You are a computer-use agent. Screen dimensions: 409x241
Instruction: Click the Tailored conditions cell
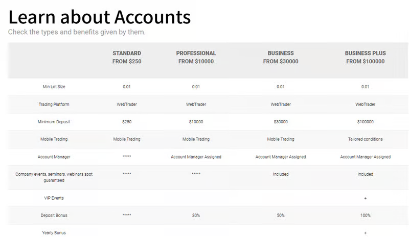point(365,139)
